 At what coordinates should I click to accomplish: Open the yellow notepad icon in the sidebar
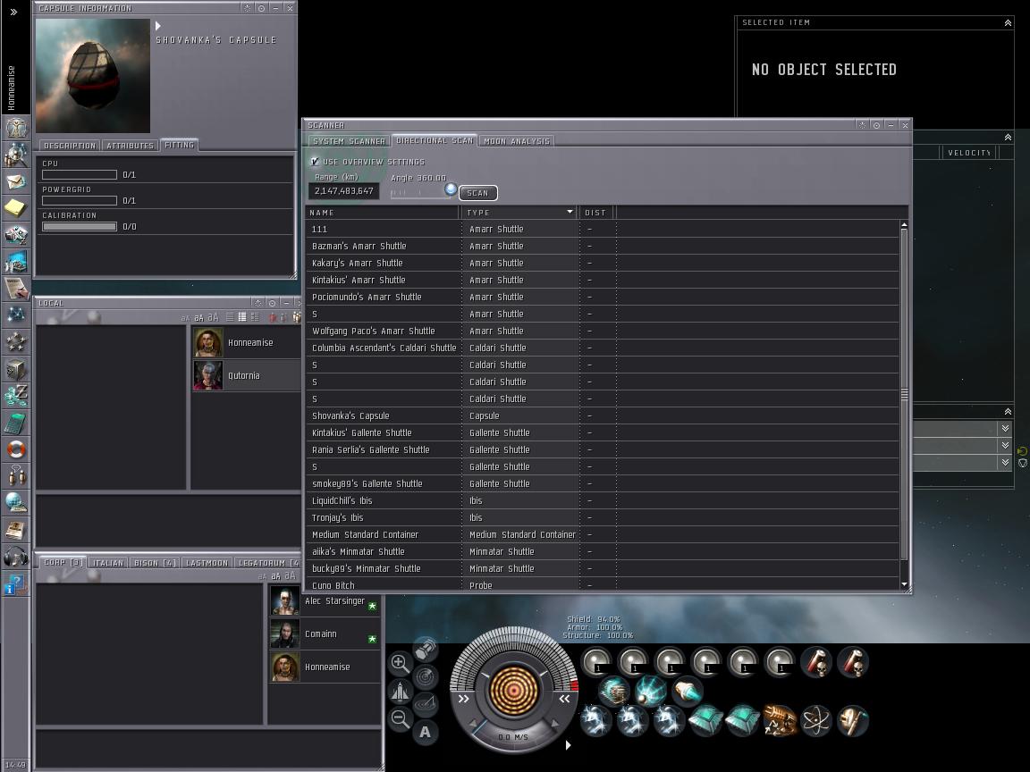(16, 208)
